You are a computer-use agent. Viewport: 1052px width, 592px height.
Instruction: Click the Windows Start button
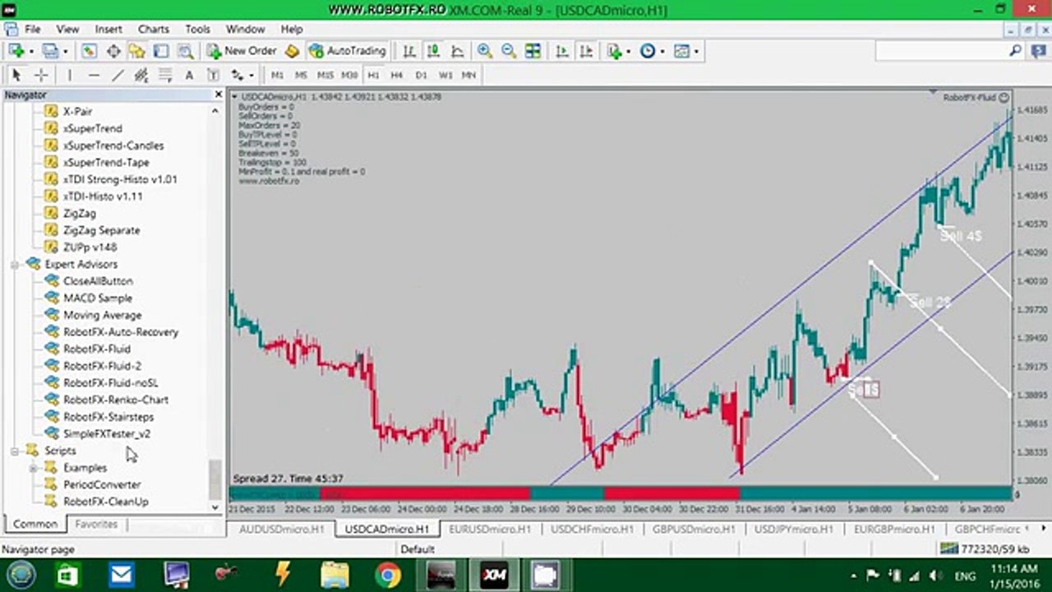[21, 574]
